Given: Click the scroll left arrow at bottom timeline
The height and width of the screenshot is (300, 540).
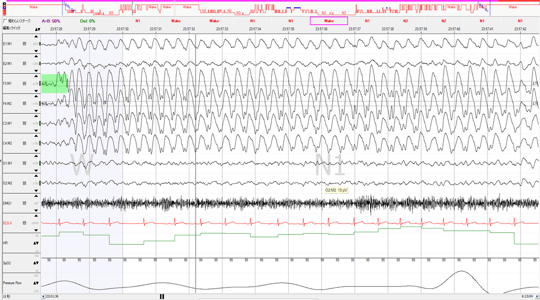Looking at the screenshot, I should (43, 296).
